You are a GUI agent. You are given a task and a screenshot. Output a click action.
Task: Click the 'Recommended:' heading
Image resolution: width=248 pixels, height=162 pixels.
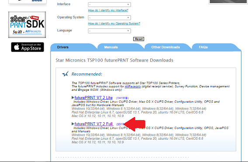click(87, 74)
